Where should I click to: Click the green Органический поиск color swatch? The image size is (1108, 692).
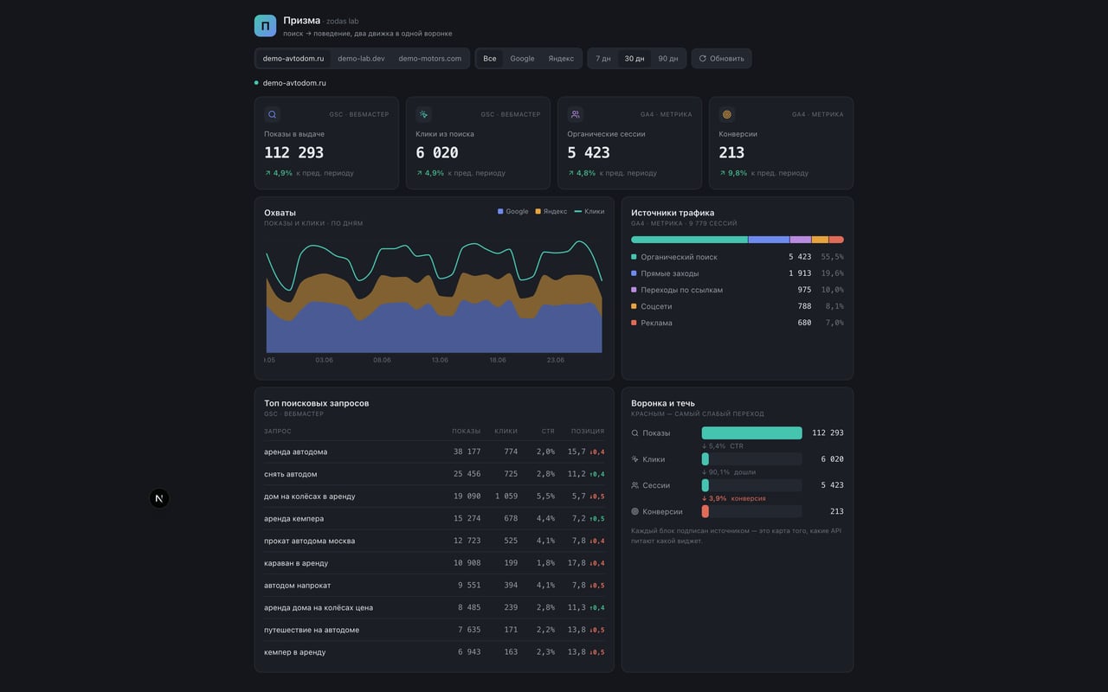coord(634,257)
